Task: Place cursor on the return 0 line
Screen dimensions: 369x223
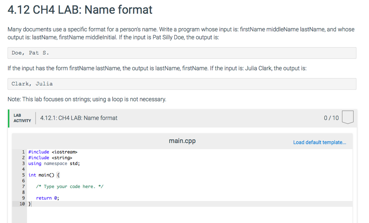Action: coord(47,198)
